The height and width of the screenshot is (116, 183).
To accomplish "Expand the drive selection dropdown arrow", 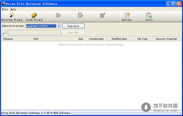I will [x=59, y=26].
